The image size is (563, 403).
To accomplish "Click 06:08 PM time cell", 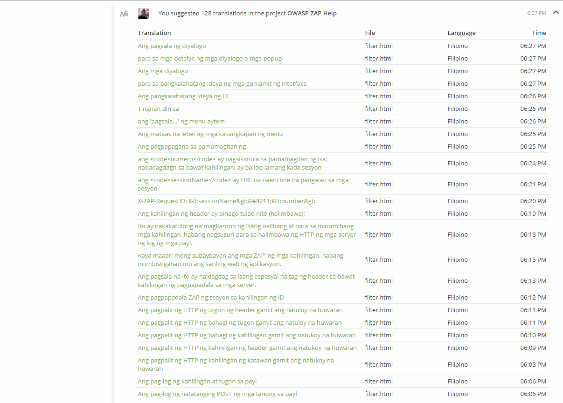I will coord(533,364).
